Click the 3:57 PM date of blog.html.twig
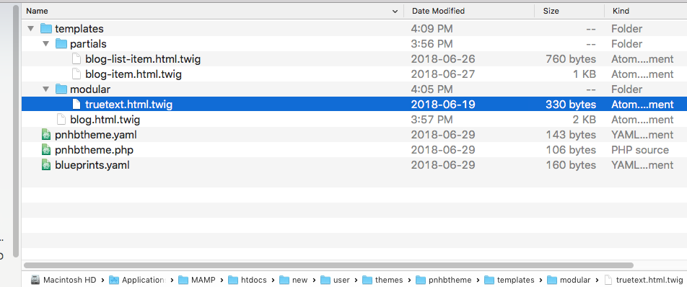Image resolution: width=687 pixels, height=287 pixels. tap(432, 120)
